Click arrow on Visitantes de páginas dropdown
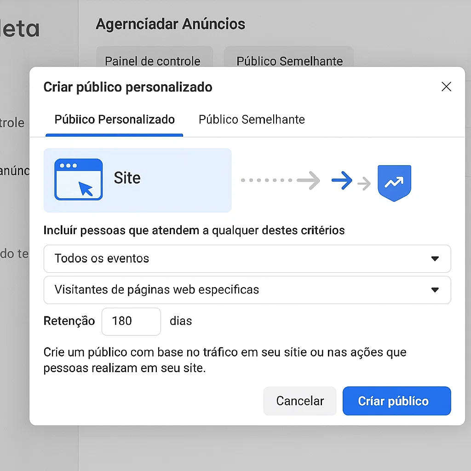Viewport: 471px width, 471px height. pyautogui.click(x=435, y=290)
